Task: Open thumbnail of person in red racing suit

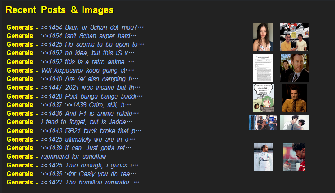Action: click(x=294, y=157)
